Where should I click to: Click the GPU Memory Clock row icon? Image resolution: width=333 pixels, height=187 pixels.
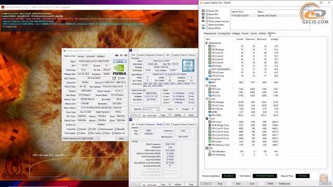tap(210, 145)
